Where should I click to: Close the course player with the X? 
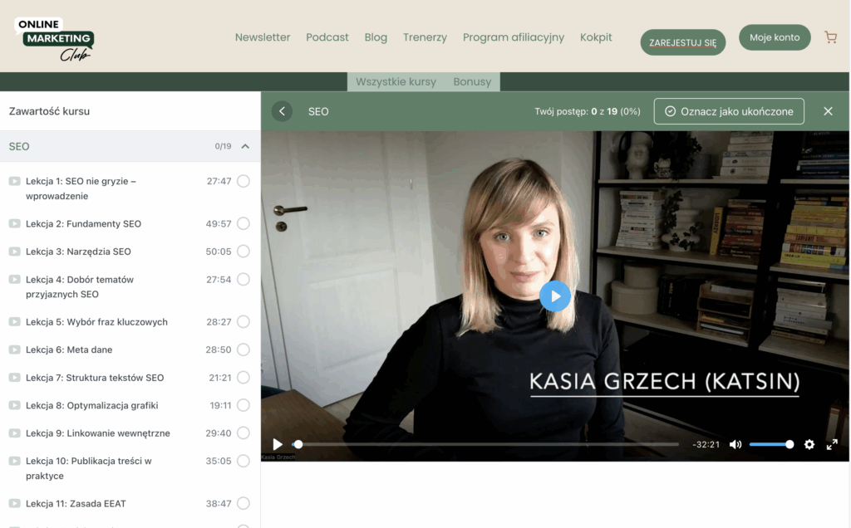[x=828, y=110]
